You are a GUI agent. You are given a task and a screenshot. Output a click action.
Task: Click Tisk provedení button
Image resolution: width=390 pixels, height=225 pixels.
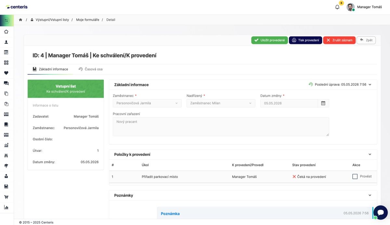point(305,40)
